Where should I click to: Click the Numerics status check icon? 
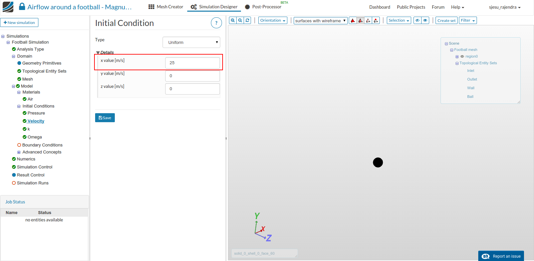click(14, 159)
